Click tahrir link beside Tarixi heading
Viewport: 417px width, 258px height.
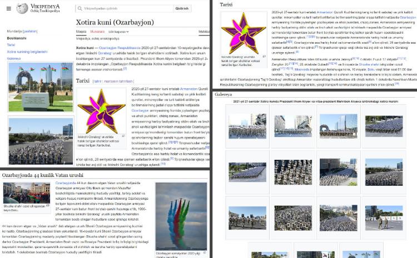(98, 81)
